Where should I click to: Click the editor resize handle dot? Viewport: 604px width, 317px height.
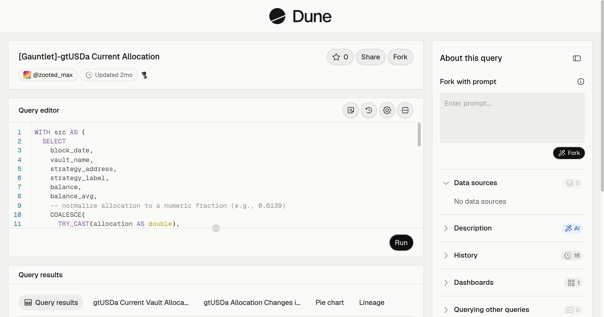(x=216, y=228)
